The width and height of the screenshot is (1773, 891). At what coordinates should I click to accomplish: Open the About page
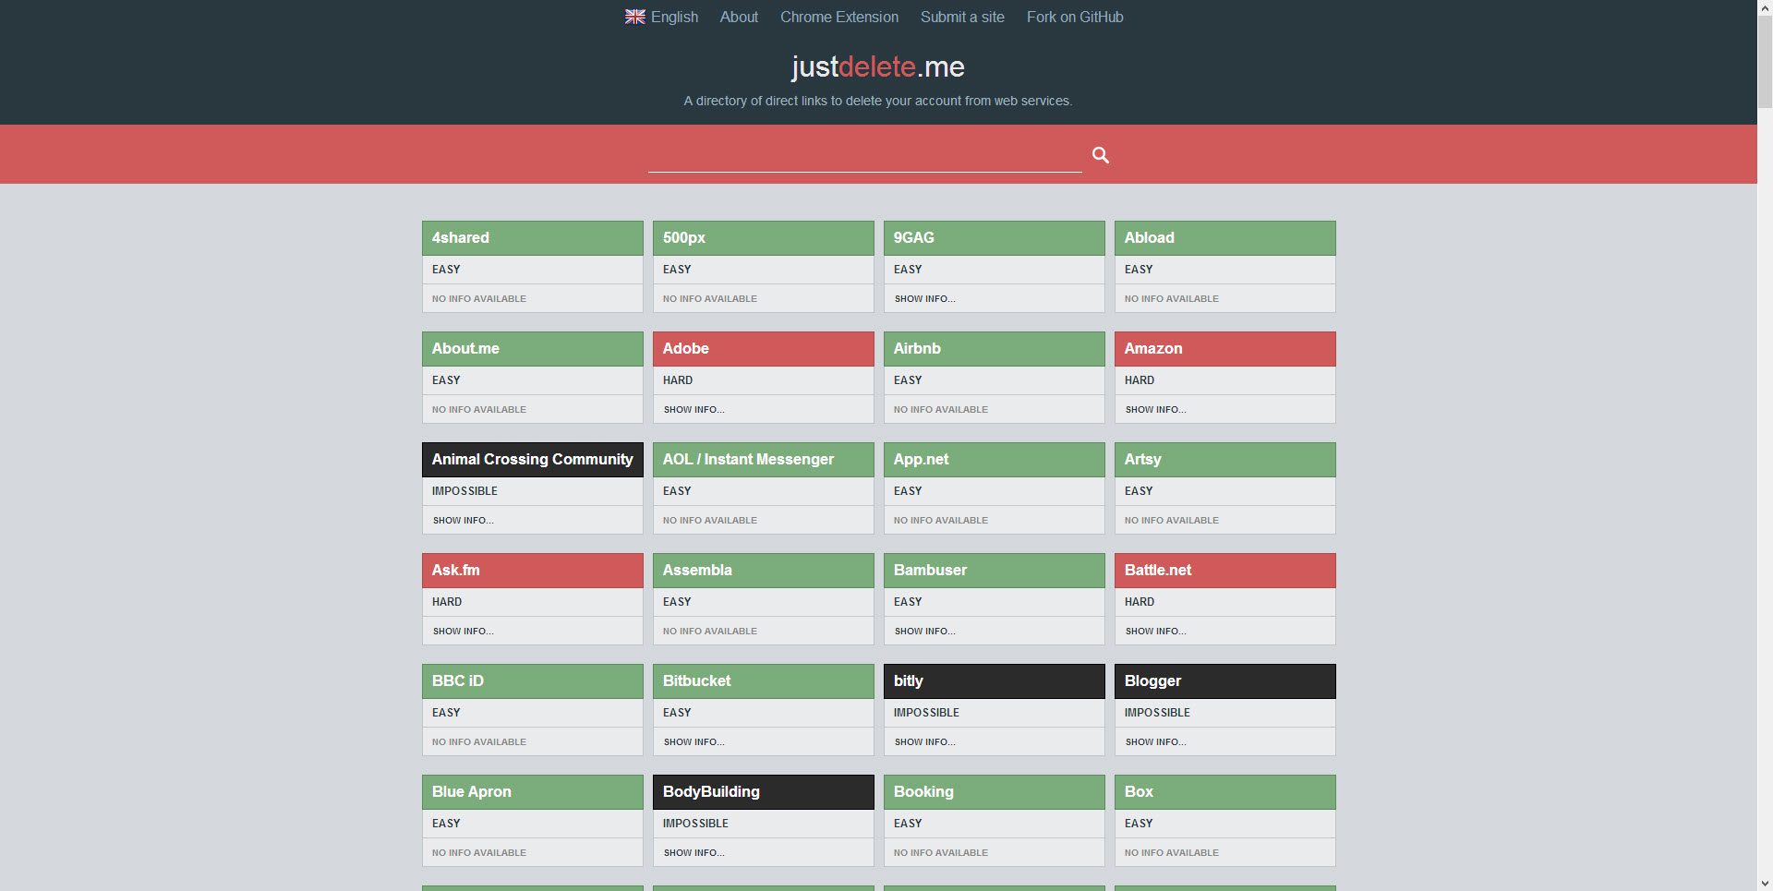tap(739, 17)
